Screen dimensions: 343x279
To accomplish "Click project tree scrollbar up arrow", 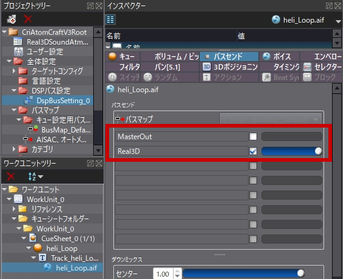I will click(x=98, y=32).
